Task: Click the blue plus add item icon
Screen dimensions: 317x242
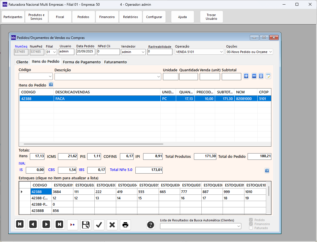Action: (x=246, y=76)
